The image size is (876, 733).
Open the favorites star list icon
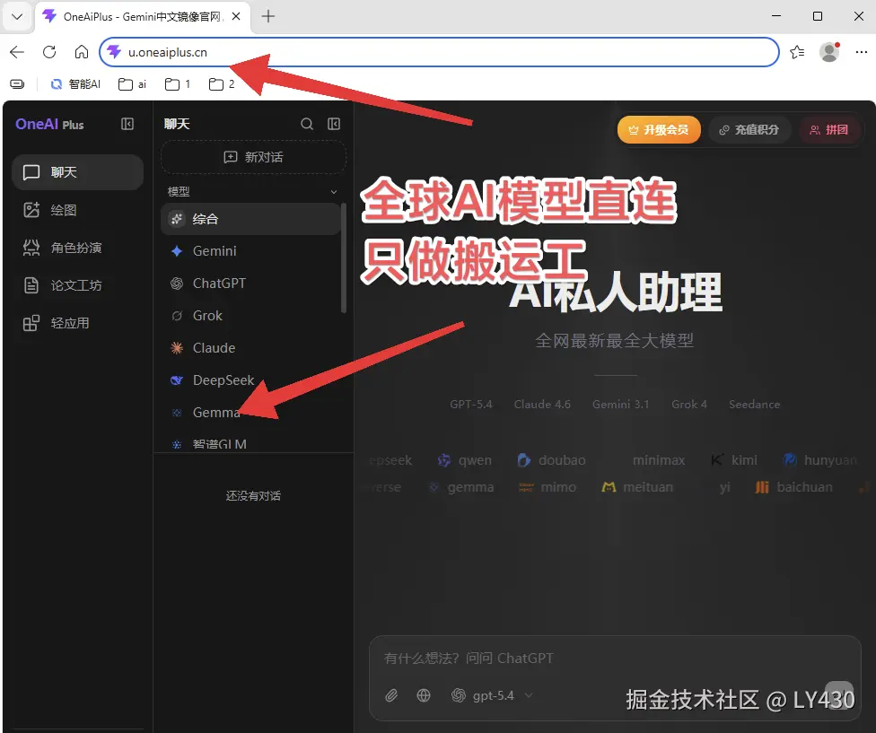point(797,52)
